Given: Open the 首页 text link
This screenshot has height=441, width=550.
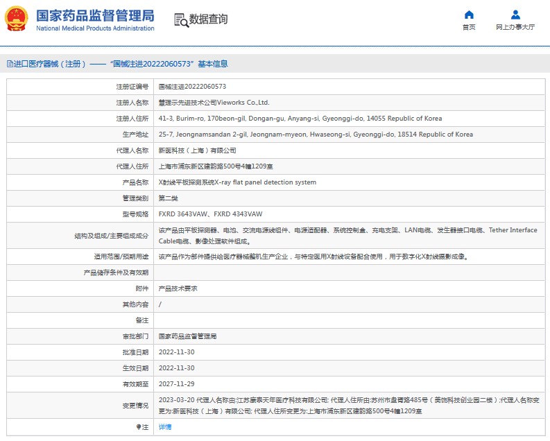Looking at the screenshot, I should (x=469, y=28).
